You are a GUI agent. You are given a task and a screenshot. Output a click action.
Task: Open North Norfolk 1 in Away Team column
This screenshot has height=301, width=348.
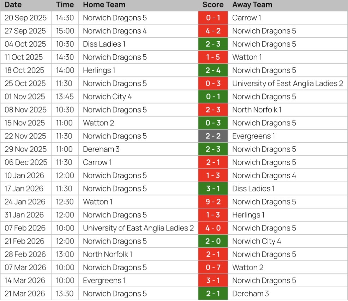[257, 110]
